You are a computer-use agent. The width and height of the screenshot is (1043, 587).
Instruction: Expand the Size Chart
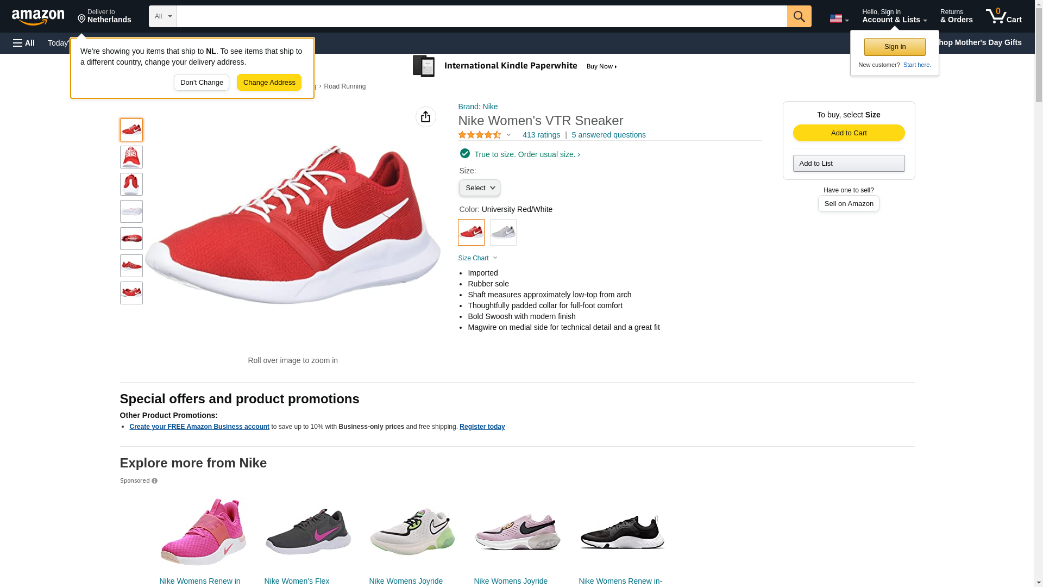point(477,258)
